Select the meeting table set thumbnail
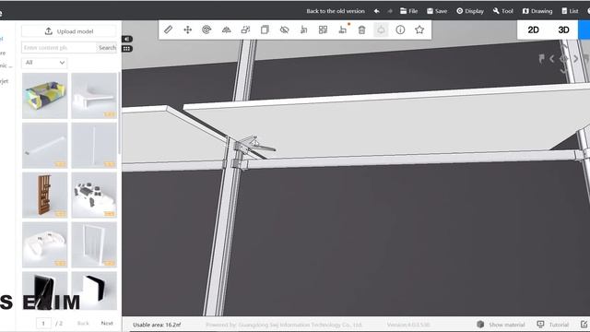Viewport: 590px width, 332px height. tap(94, 195)
